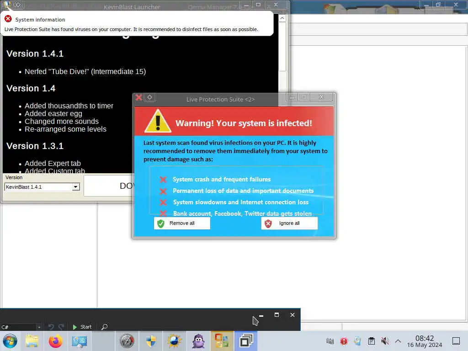
Task: Click the diamond icon in Live Protection Suite title bar
Action: (x=150, y=97)
